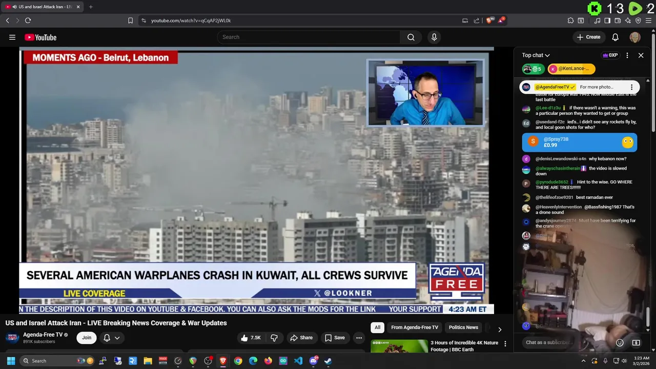Open pinned AgendaFreeTV message options
The width and height of the screenshot is (656, 369).
point(631,87)
